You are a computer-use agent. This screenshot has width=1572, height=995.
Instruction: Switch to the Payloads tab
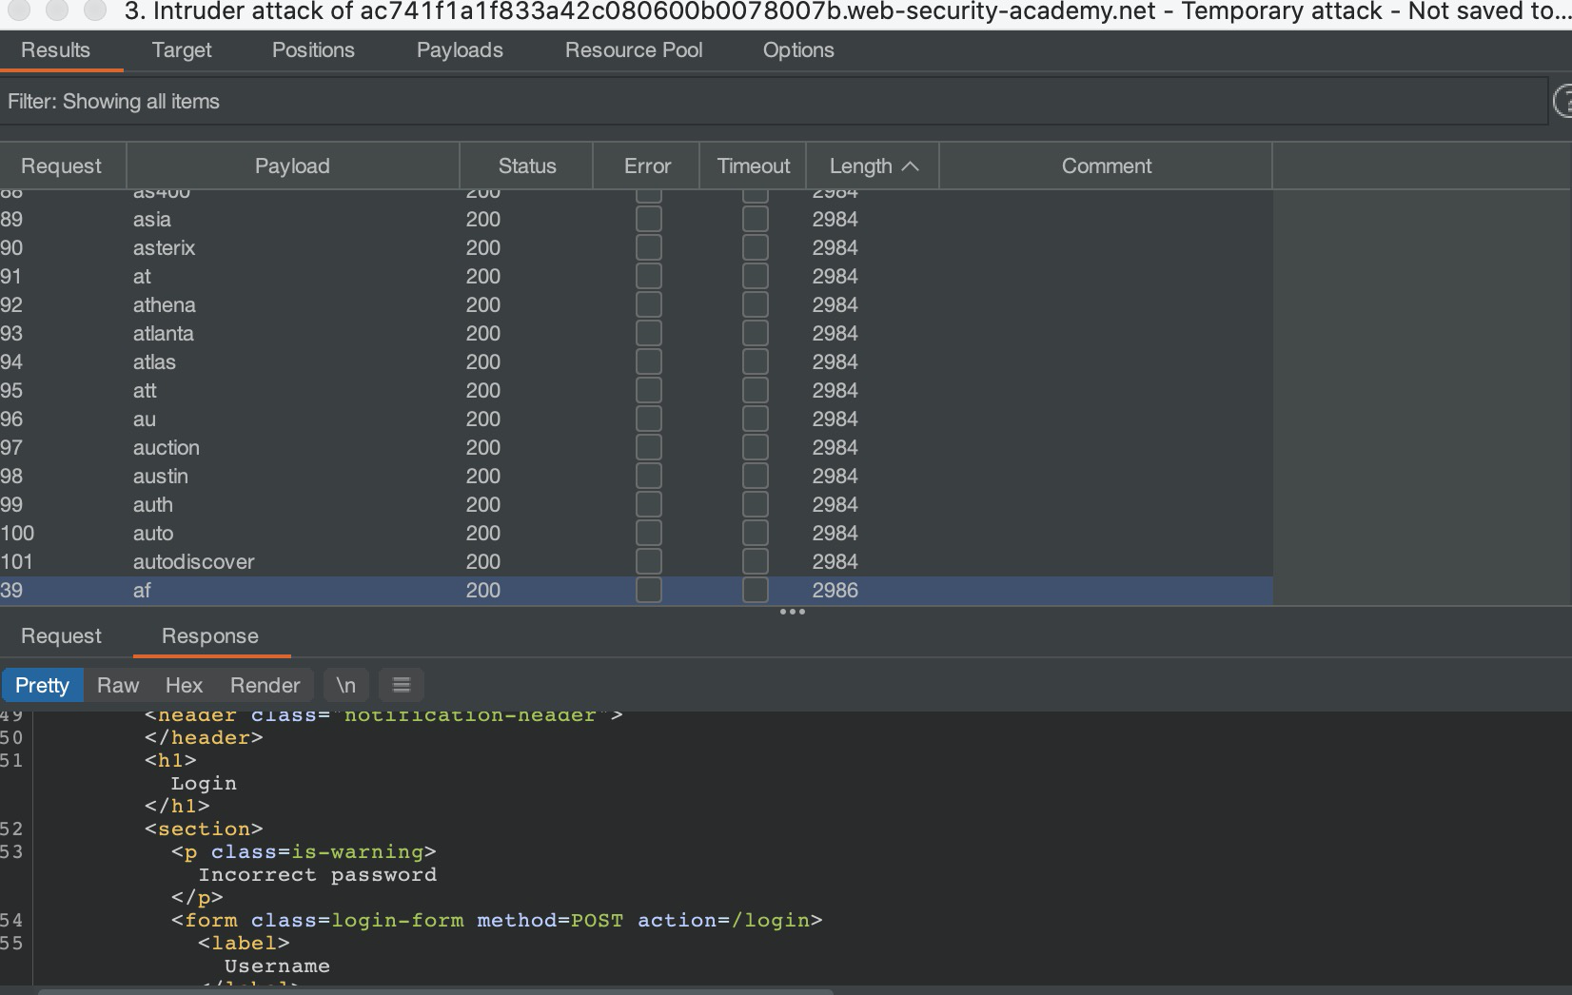pos(460,50)
